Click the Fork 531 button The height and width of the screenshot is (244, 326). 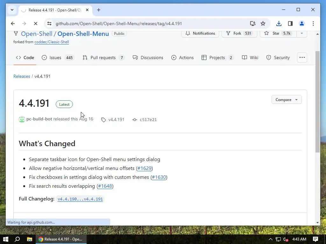(x=239, y=33)
